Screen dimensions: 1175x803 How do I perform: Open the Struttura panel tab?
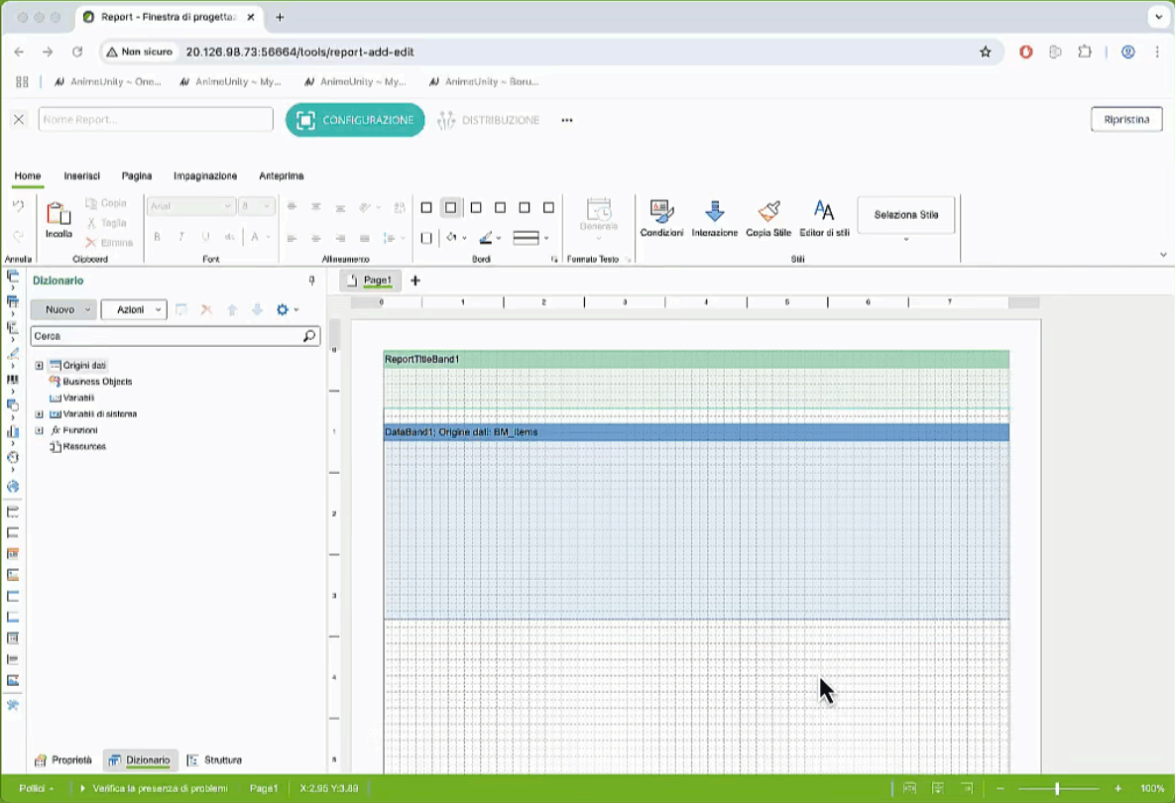(215, 760)
